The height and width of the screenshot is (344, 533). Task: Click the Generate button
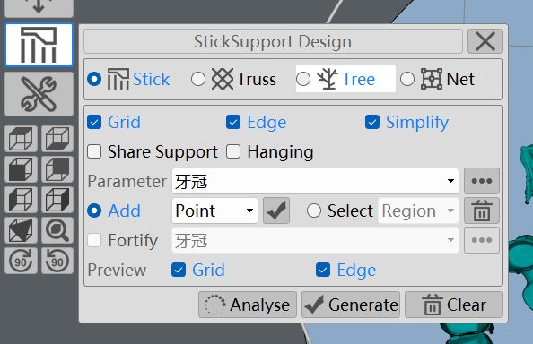[x=351, y=305]
